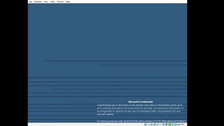The width and height of the screenshot is (224, 126).
Task: Click the audio status icon
Action: point(152,125)
